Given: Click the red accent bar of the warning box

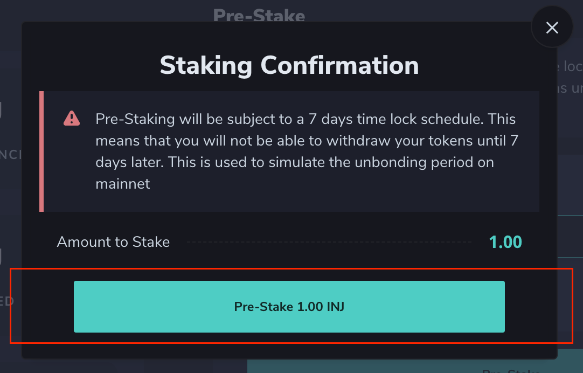Looking at the screenshot, I should coord(41,151).
